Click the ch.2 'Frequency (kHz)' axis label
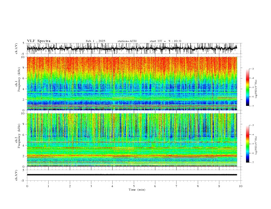This screenshot has width=271, height=209. 19,136
